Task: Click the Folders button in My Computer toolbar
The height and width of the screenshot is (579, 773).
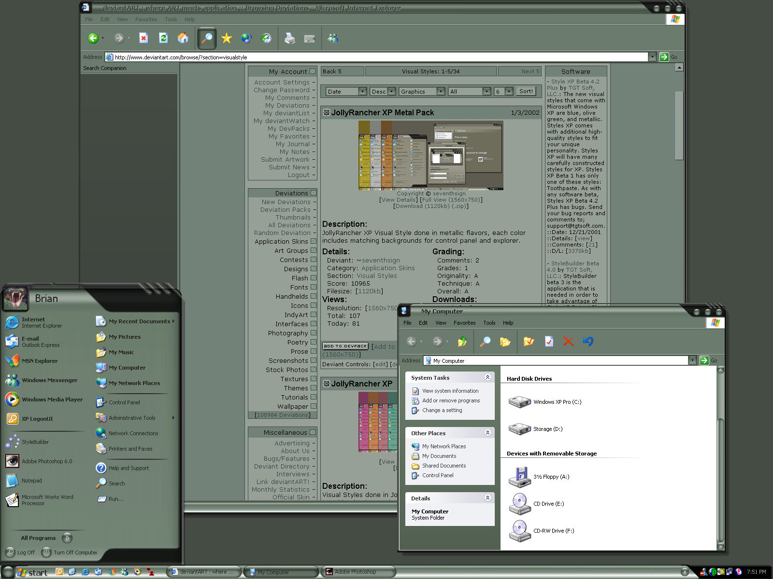Action: (505, 342)
